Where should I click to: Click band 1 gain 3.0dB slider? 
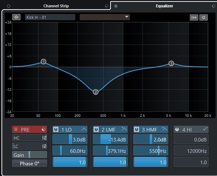70,139
